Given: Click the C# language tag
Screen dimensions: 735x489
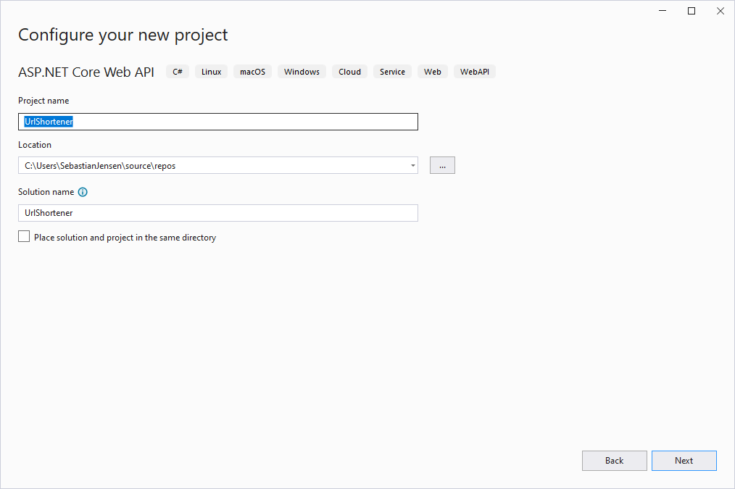Looking at the screenshot, I should 178,72.
